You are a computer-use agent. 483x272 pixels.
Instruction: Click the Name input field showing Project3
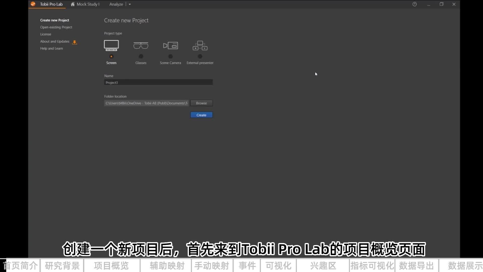158,82
